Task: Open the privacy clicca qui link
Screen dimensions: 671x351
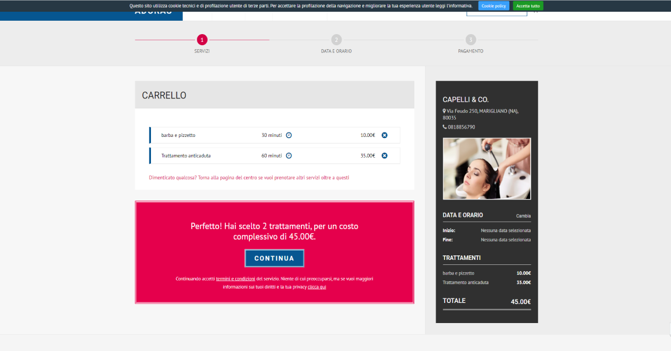Action: point(316,287)
